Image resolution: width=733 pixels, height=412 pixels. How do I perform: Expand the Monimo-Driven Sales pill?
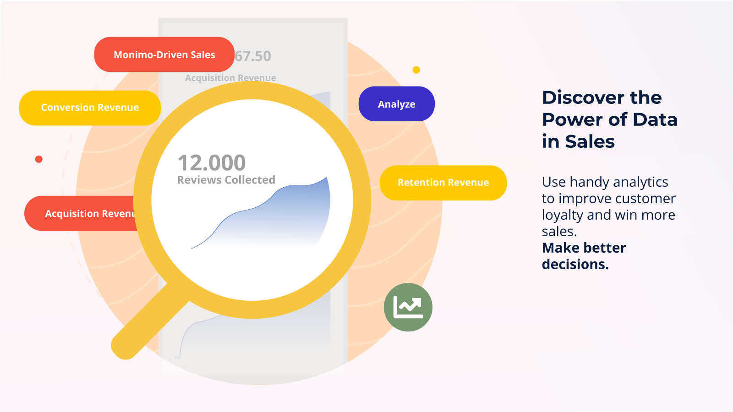pyautogui.click(x=164, y=54)
